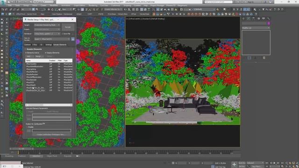Switch to the GI tab
Screen dimensions: 299x168
(41, 45)
